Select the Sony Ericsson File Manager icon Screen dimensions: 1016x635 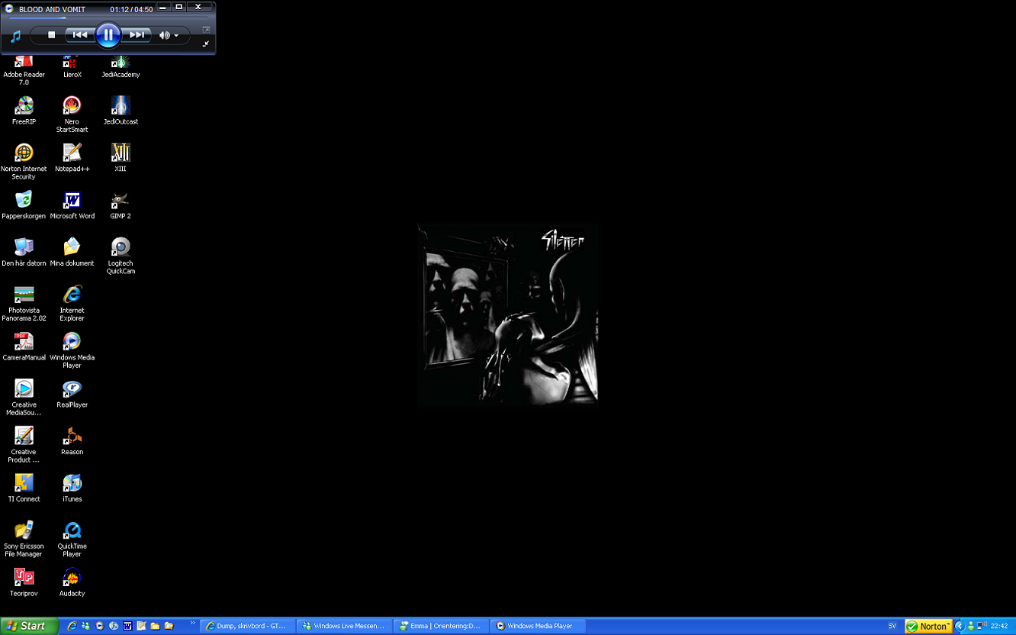tap(24, 540)
